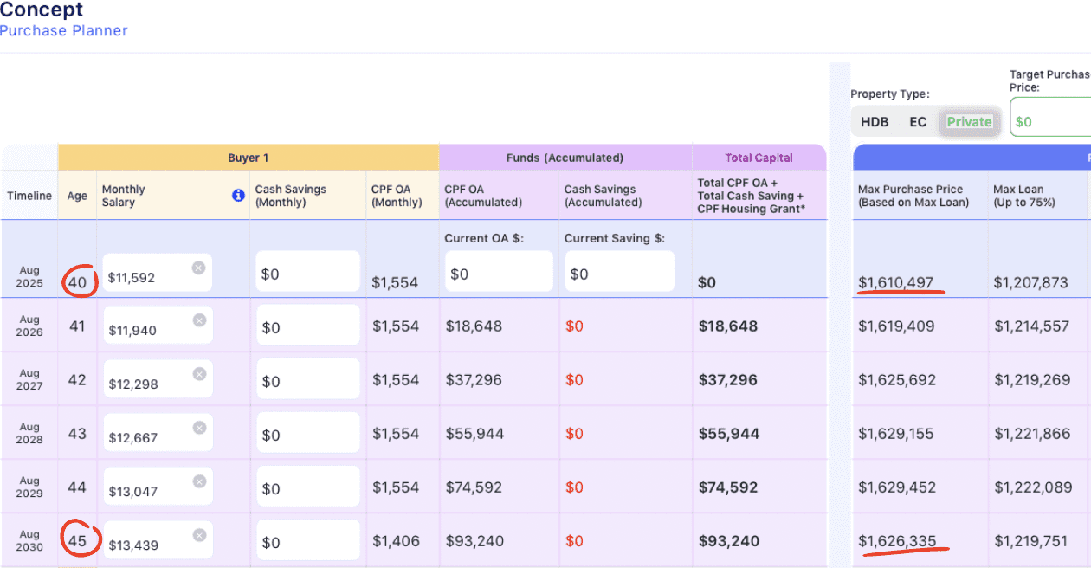This screenshot has height=568, width=1091.
Task: Clear the $11,592 salary field
Action: (198, 268)
